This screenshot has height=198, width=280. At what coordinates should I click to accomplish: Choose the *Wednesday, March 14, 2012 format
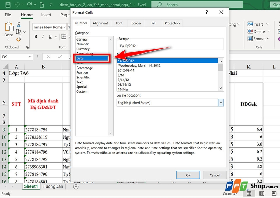(167, 66)
